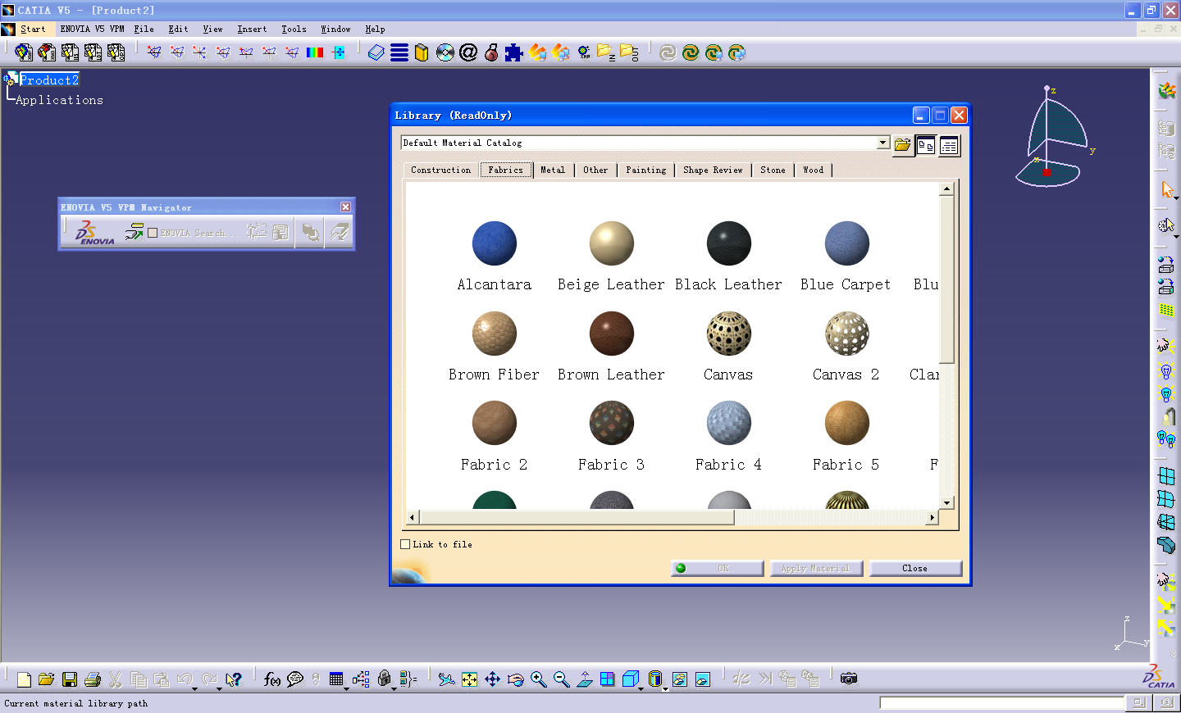Click the Apply Material button

click(816, 568)
